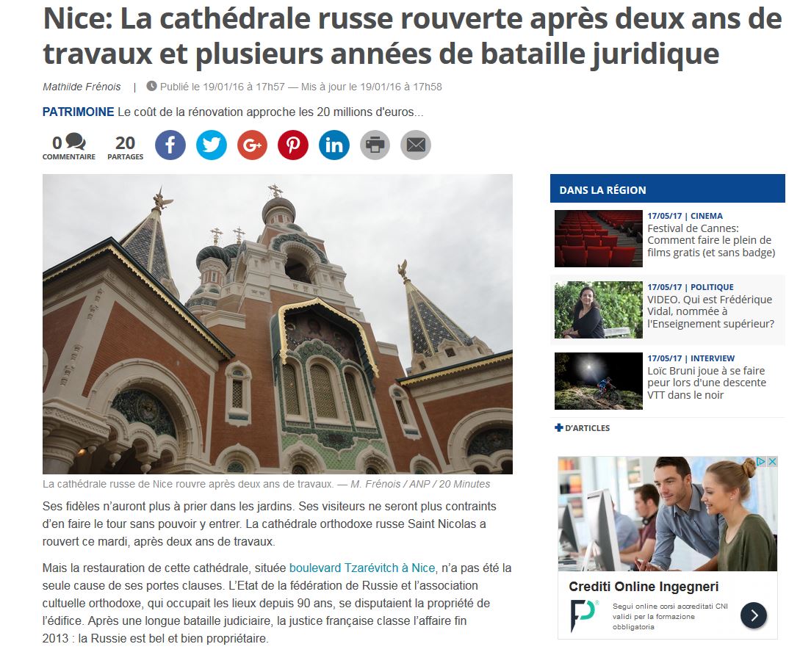Share article on Google Plus
800x655 pixels.
click(252, 145)
